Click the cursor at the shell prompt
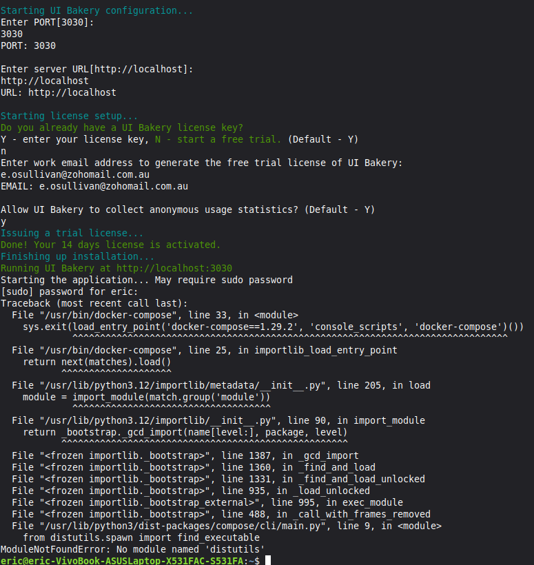Image resolution: width=534 pixels, height=565 pixels. (269, 560)
